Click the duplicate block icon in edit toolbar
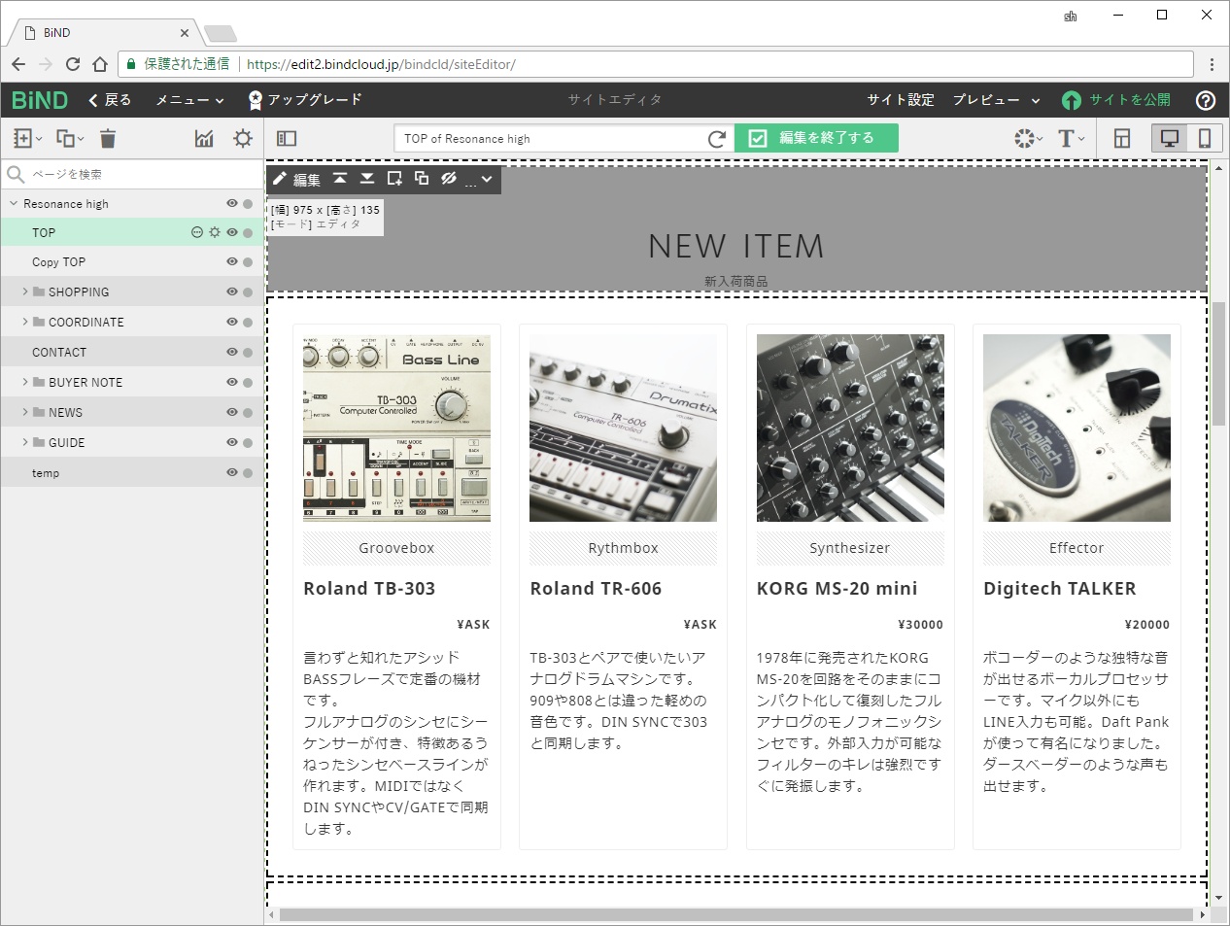This screenshot has width=1230, height=926. click(x=421, y=179)
